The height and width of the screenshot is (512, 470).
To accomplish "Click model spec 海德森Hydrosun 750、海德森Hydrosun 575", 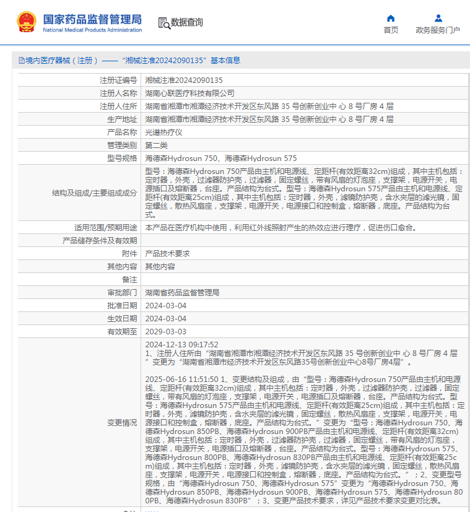I will [221, 158].
